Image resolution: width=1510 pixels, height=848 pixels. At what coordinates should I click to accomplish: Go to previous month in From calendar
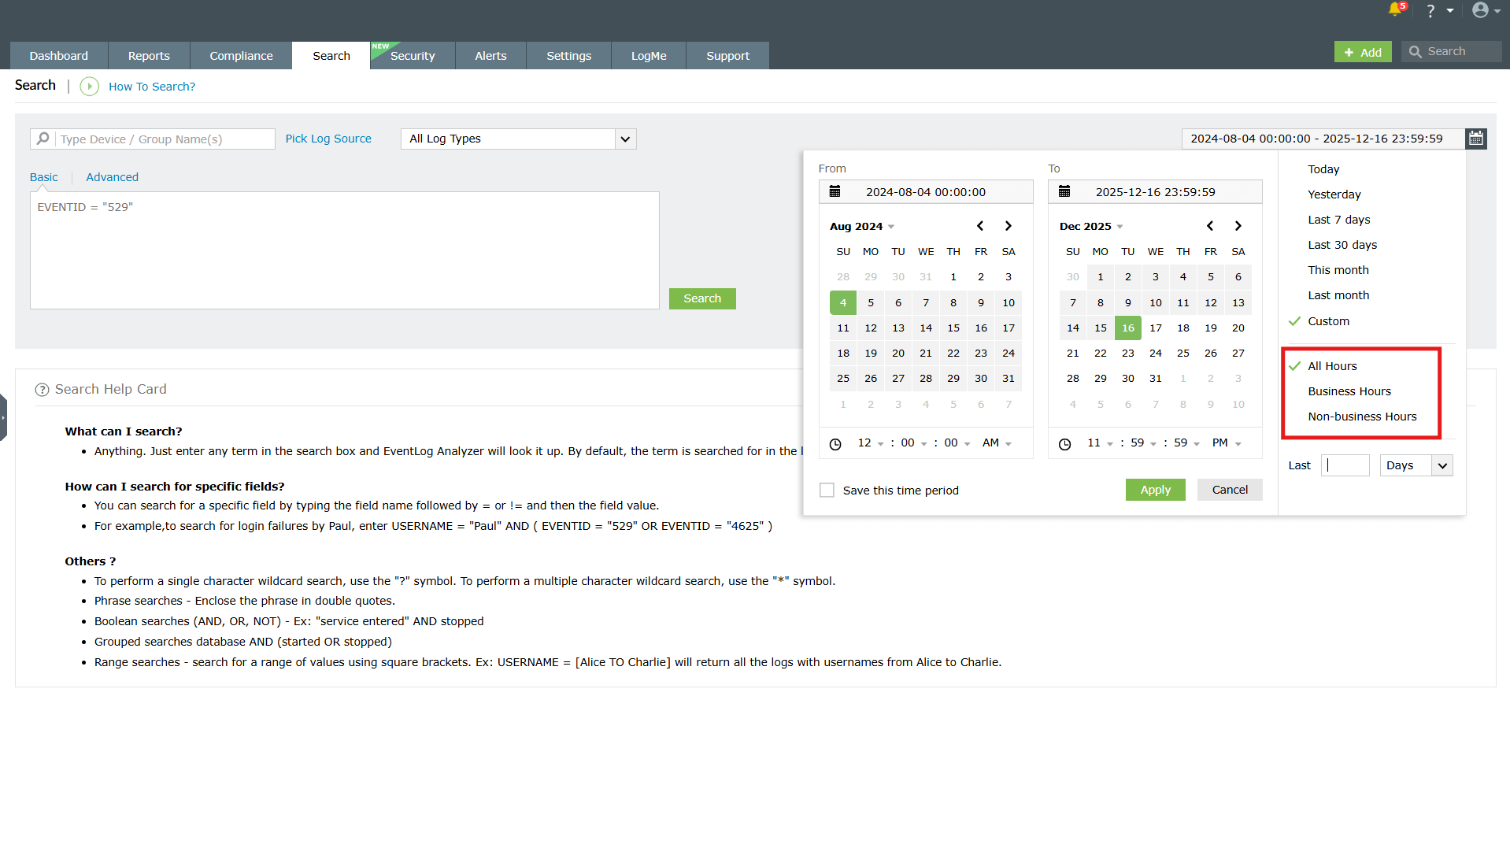[x=980, y=226]
